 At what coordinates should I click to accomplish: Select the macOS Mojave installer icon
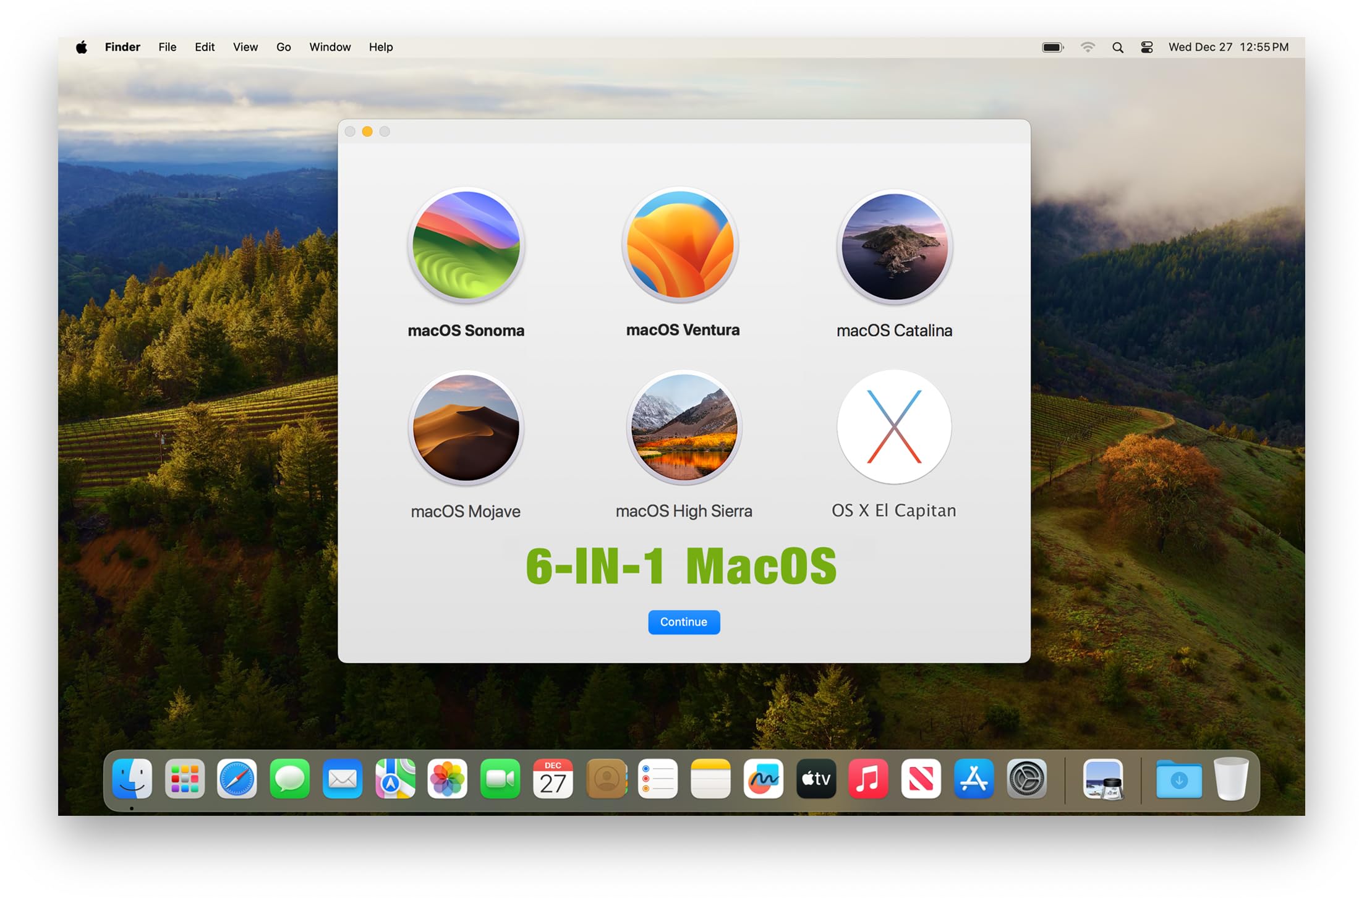pyautogui.click(x=466, y=428)
